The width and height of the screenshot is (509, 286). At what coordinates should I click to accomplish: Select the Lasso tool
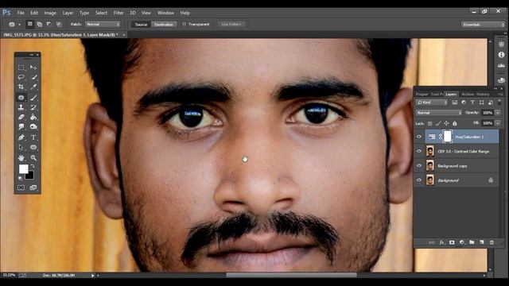tap(21, 77)
